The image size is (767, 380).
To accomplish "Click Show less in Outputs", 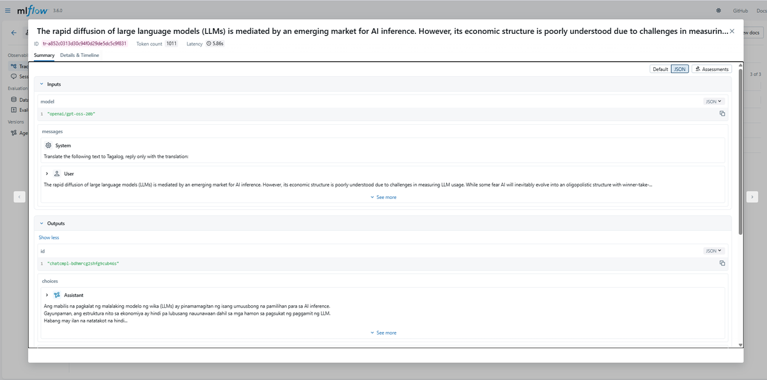I will coord(49,237).
